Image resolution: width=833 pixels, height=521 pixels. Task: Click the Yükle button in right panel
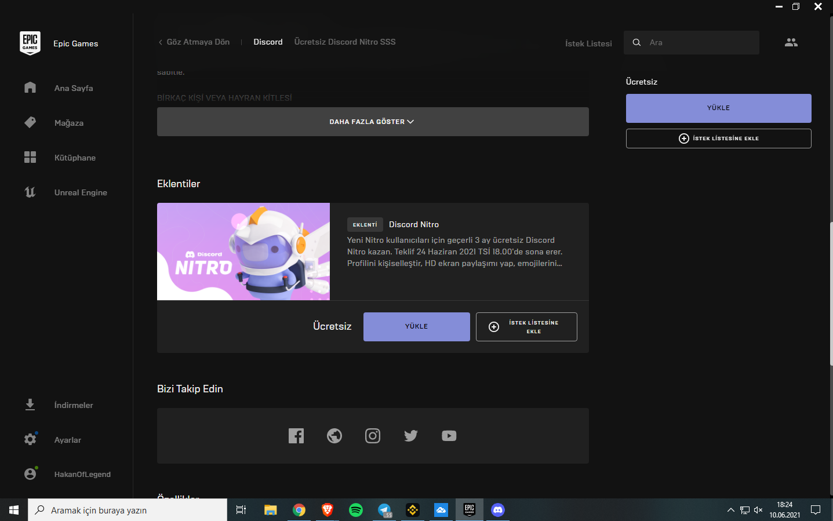pos(719,108)
